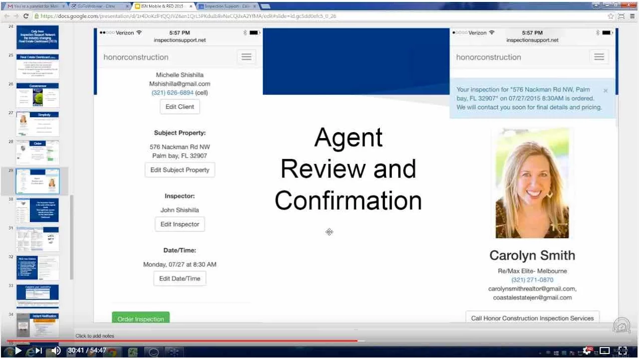Open left phone honorconstruction hamburger menu
This screenshot has height=359, width=639.
(246, 57)
